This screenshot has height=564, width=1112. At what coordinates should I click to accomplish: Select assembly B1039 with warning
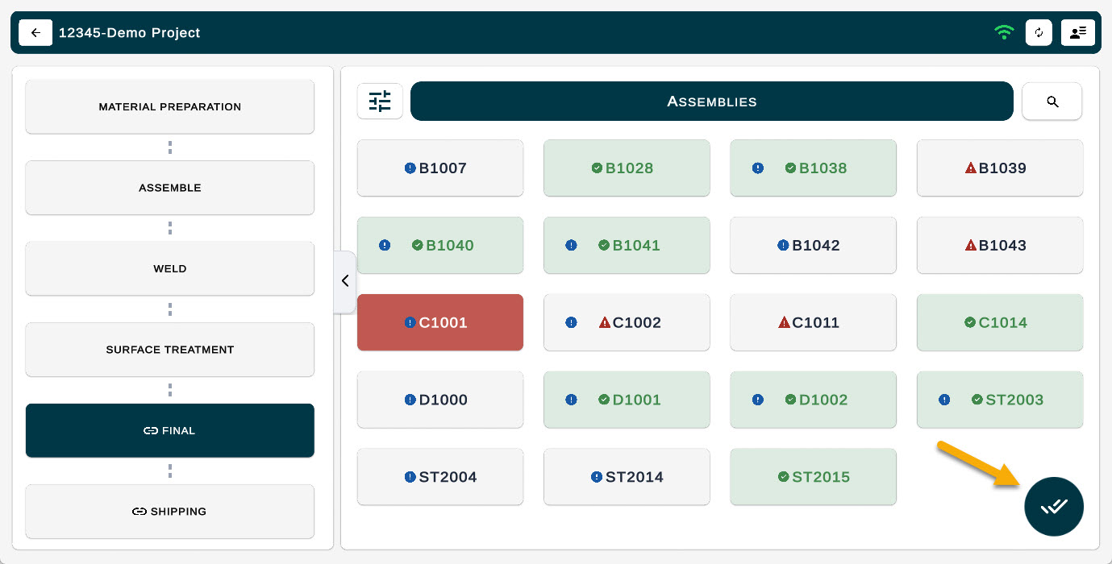tap(1000, 168)
